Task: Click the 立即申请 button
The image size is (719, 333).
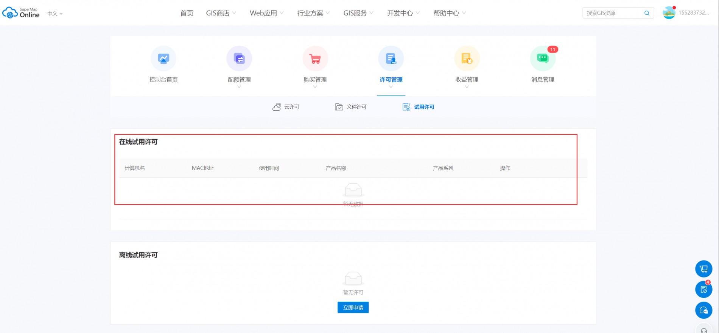Action: point(353,307)
